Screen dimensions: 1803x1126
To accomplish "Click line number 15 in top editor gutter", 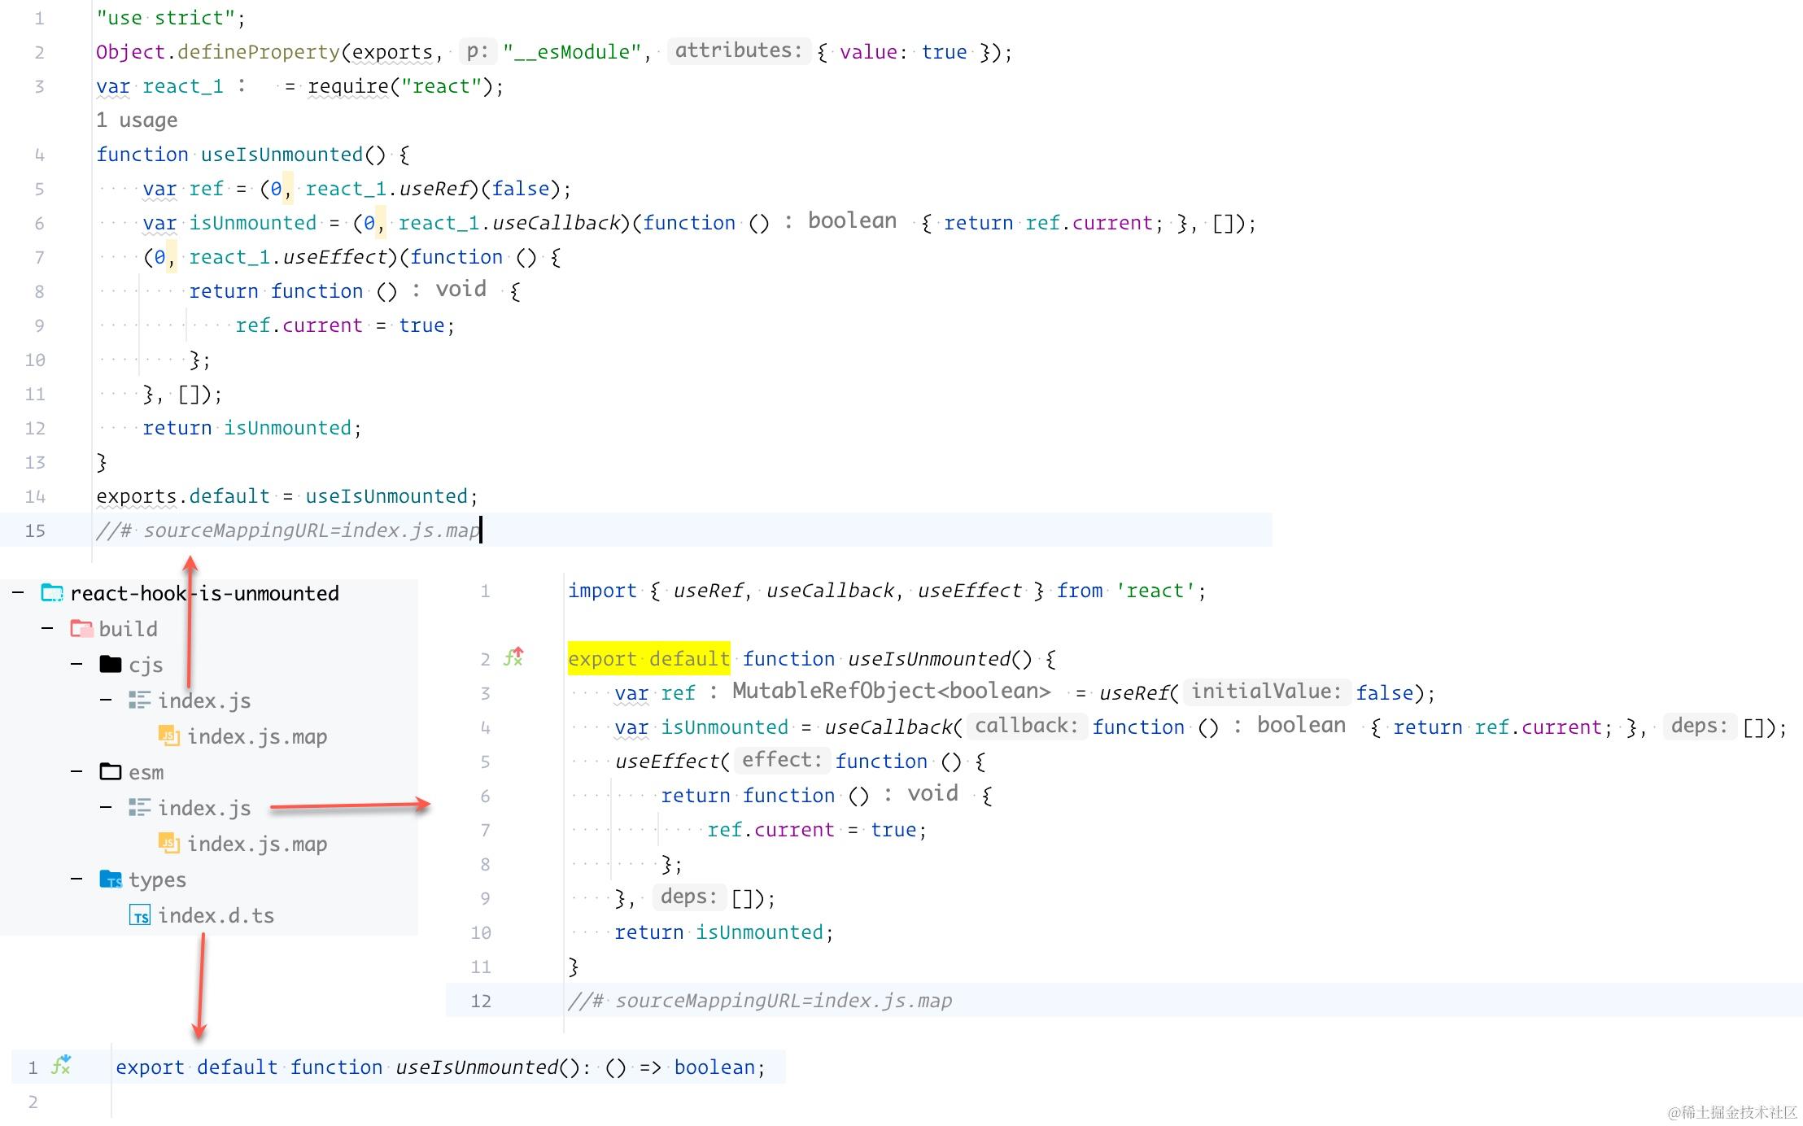I will click(x=35, y=530).
